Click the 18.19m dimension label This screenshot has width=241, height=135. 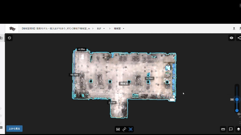pyautogui.click(x=74, y=75)
